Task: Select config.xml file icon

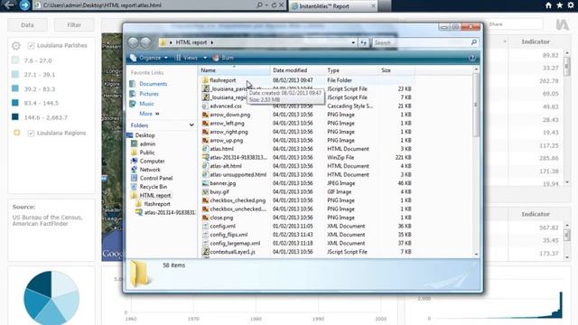Action: pos(205,227)
